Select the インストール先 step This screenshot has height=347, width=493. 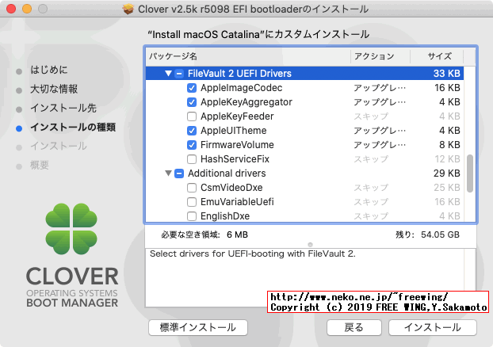click(63, 108)
